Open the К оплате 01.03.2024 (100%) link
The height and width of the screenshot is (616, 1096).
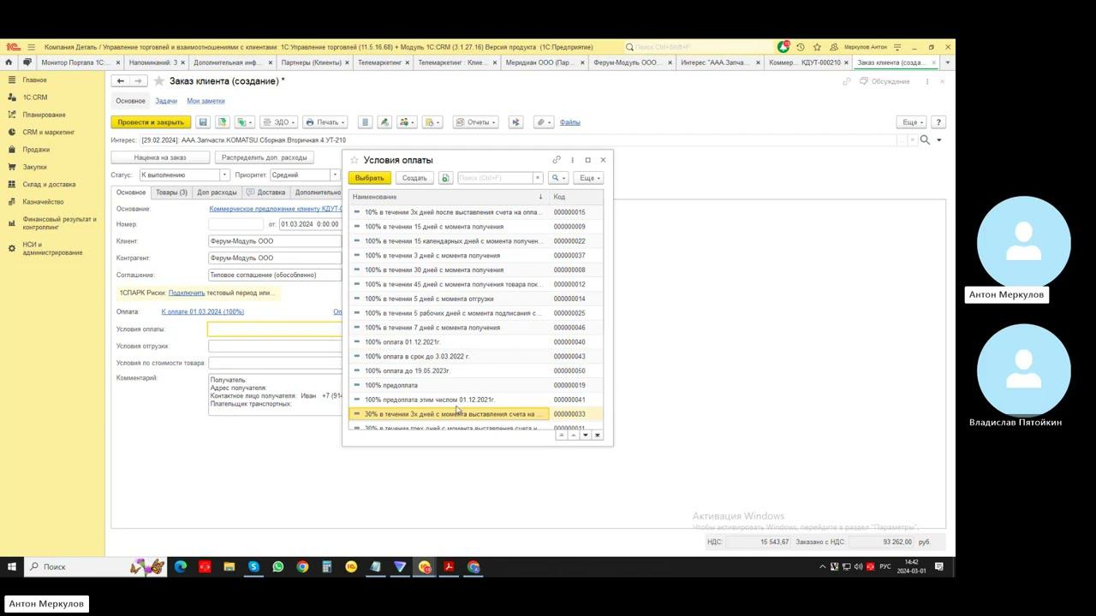click(x=203, y=311)
